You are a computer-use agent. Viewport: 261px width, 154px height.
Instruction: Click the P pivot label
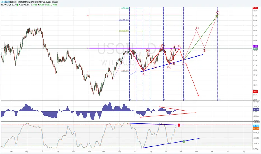click(87, 48)
